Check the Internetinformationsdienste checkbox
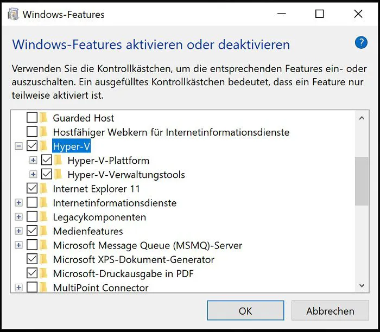 click(32, 202)
